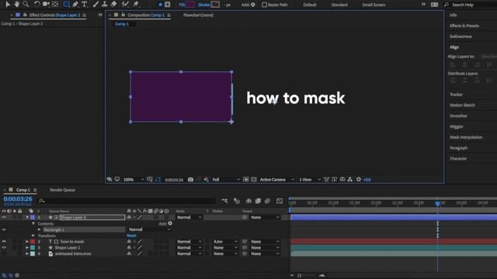Viewport: 497px width, 279px height.
Task: Collapse the Contents group
Action: coord(33,224)
